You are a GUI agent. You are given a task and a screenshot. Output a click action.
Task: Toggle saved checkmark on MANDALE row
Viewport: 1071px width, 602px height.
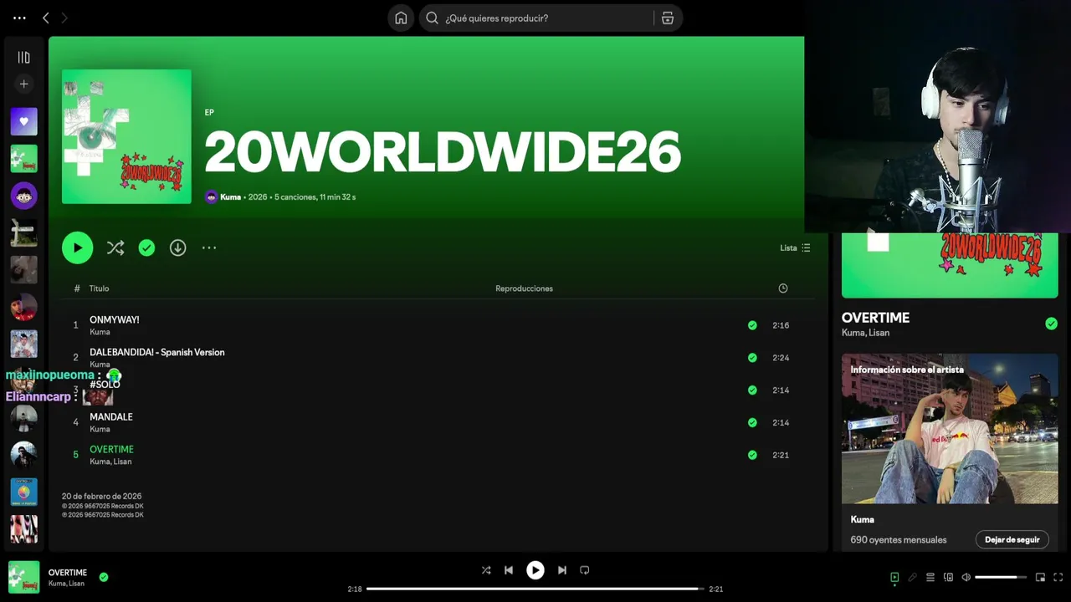point(752,422)
